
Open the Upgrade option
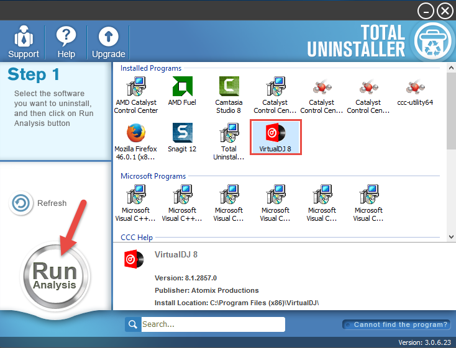[x=109, y=42]
